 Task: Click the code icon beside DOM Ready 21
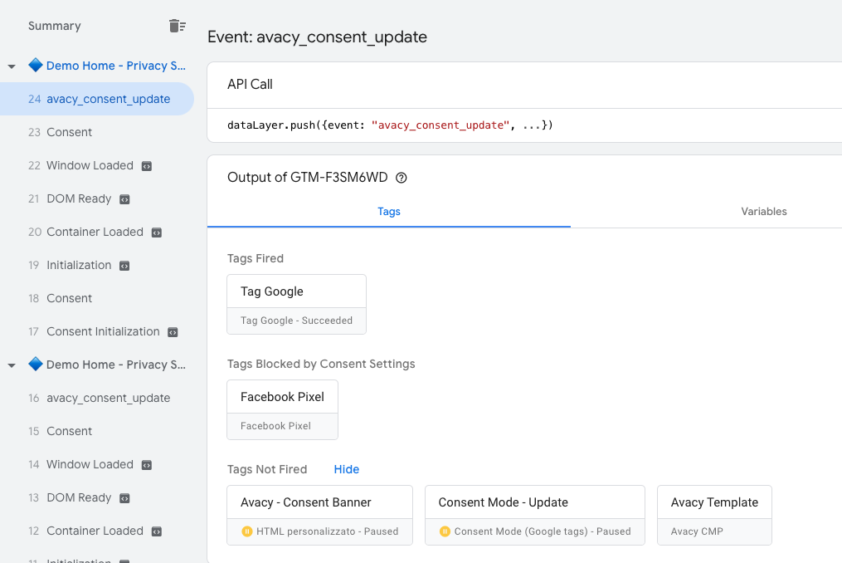pyautogui.click(x=124, y=199)
